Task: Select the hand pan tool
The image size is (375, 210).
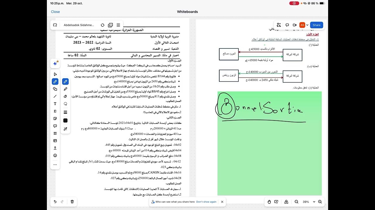Action: tap(269, 202)
